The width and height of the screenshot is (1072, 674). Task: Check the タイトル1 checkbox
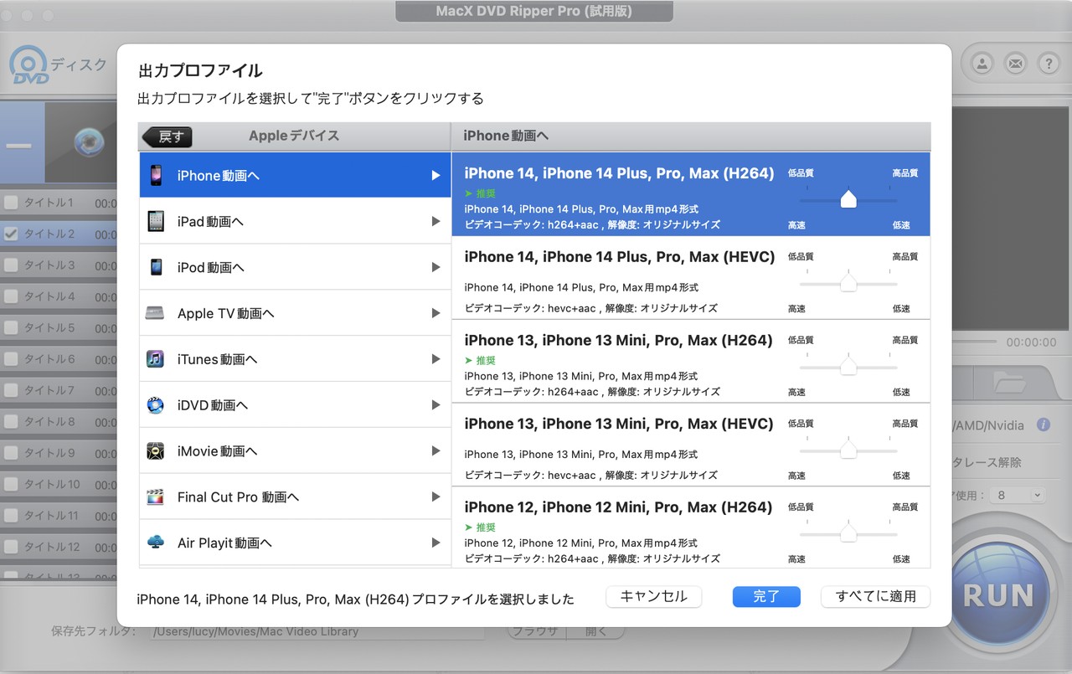pos(11,203)
